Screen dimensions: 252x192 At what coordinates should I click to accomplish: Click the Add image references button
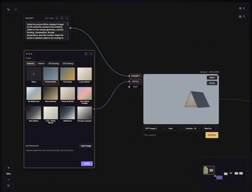86,146
